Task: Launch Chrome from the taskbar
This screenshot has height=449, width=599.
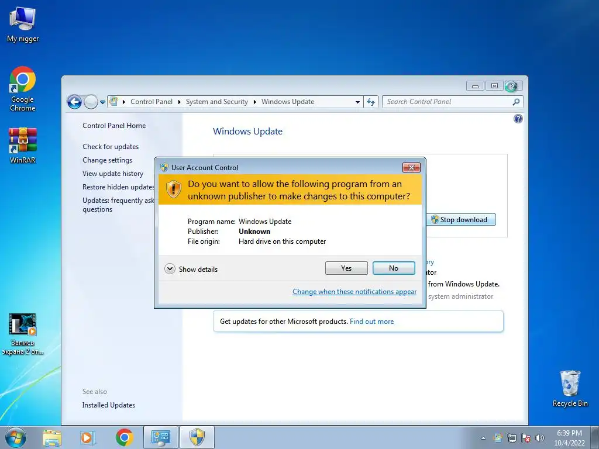Action: [x=124, y=437]
